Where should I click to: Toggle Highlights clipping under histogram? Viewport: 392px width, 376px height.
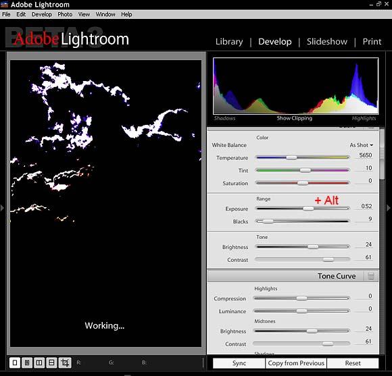click(x=364, y=118)
